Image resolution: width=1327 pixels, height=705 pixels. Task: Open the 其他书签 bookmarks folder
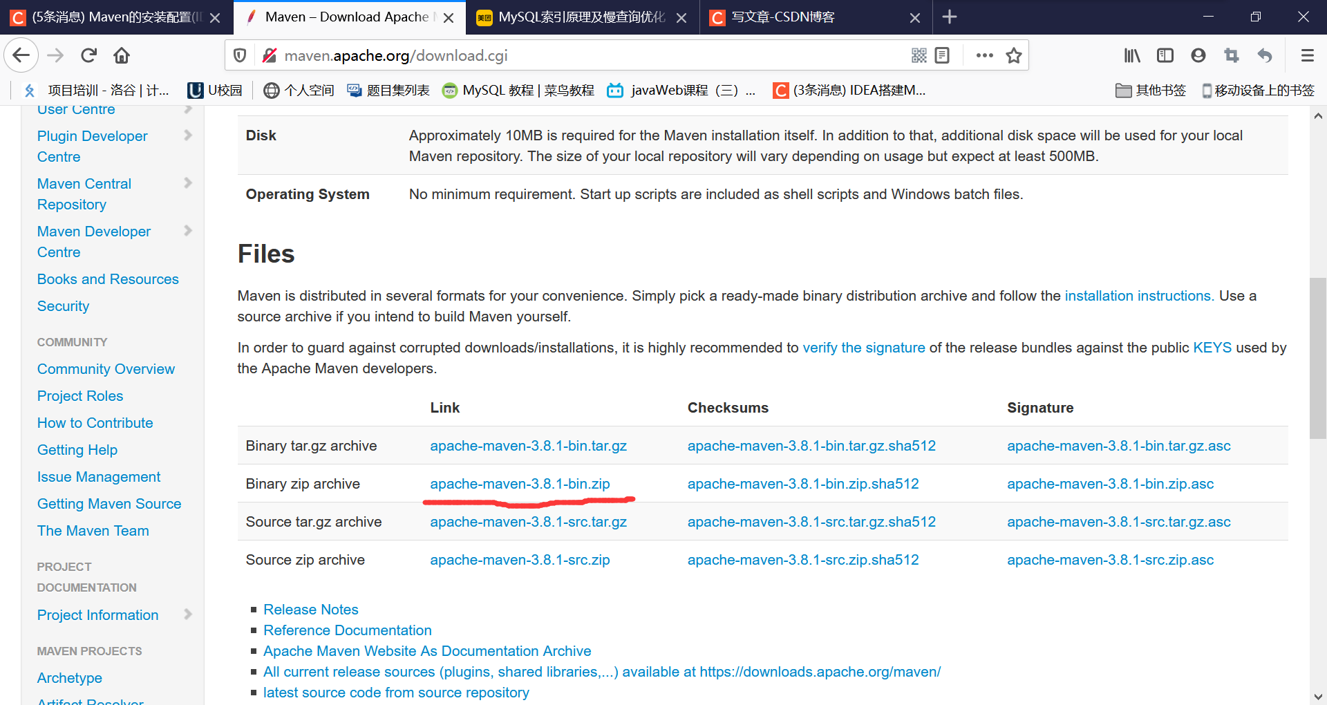click(1151, 91)
